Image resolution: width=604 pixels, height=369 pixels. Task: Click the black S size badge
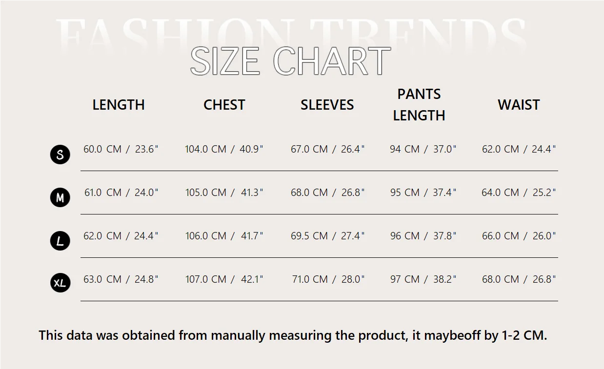[x=60, y=155]
